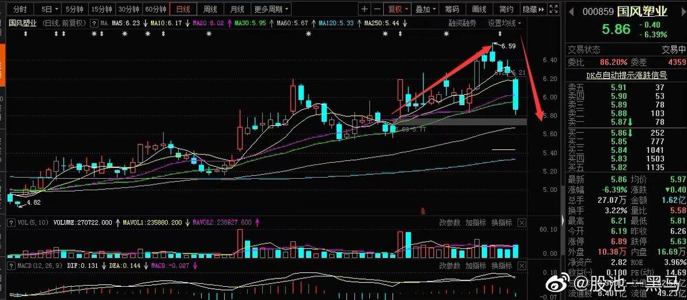Go to next stock with right arrow
This screenshot has width=687, height=300.
point(683,11)
